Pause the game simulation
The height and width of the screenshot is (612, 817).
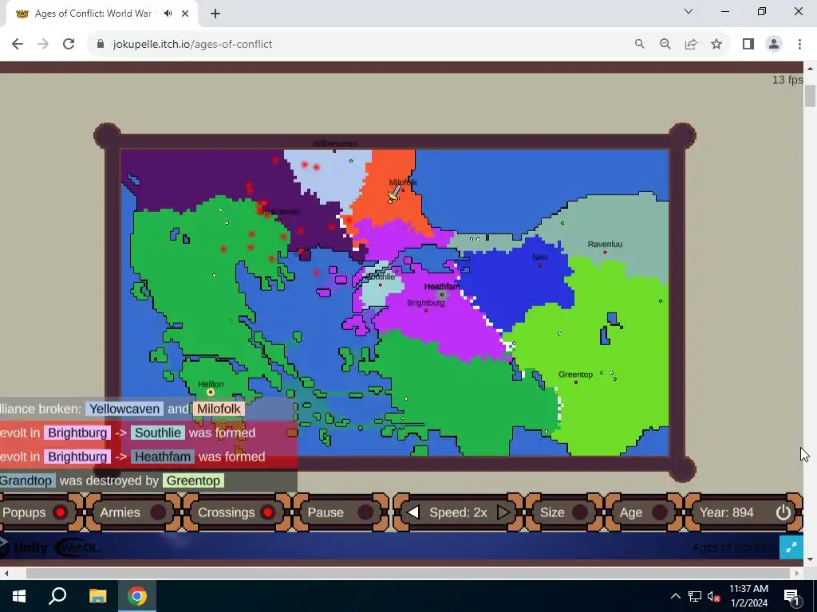tap(365, 512)
